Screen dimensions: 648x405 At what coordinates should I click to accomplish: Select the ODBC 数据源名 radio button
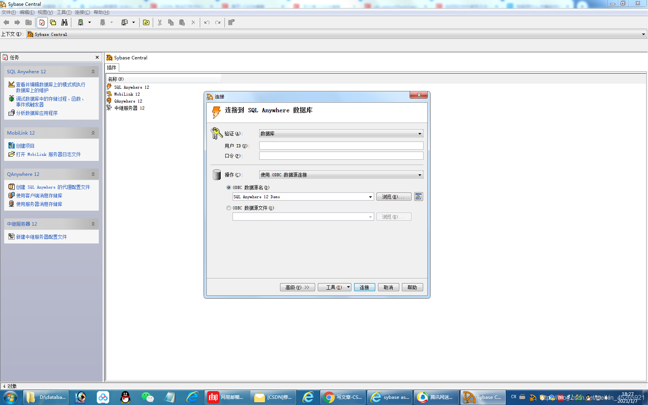229,187
